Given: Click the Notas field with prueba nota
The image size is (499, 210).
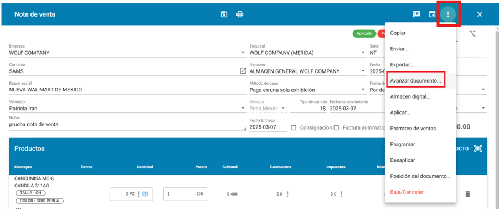Looking at the screenshot, I should 128,125.
